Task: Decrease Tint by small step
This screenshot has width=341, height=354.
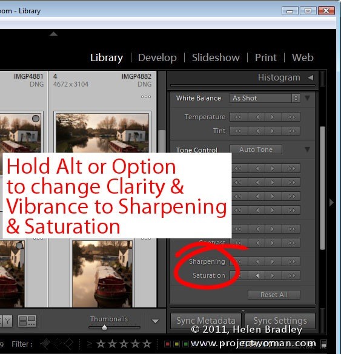Action: click(256, 131)
